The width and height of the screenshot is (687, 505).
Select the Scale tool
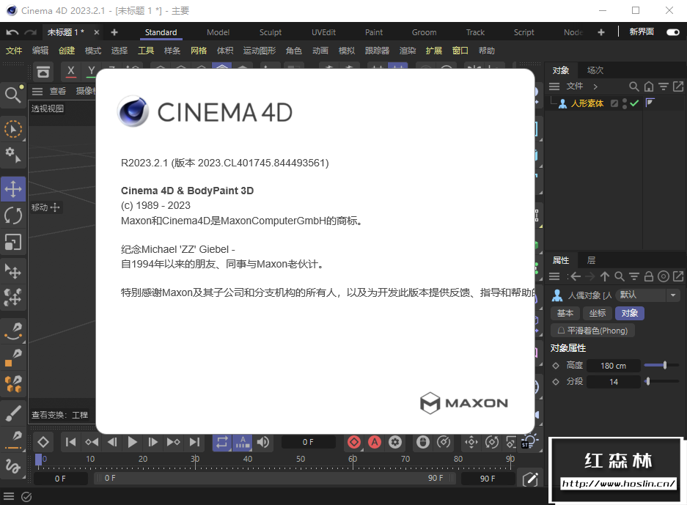13,241
